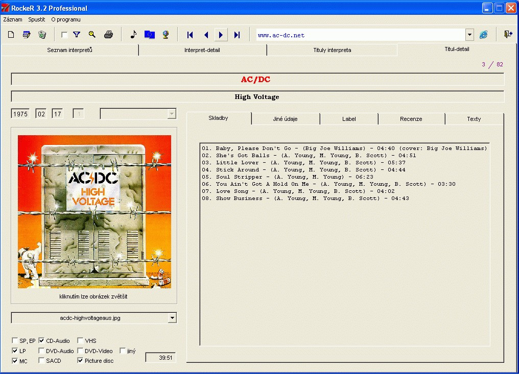
Task: Click the music note icon
Action: [133, 34]
